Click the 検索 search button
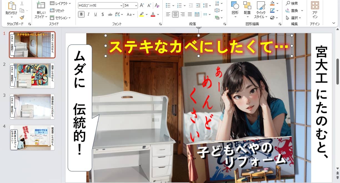Viewport: 340px width, 183px height. [292, 3]
